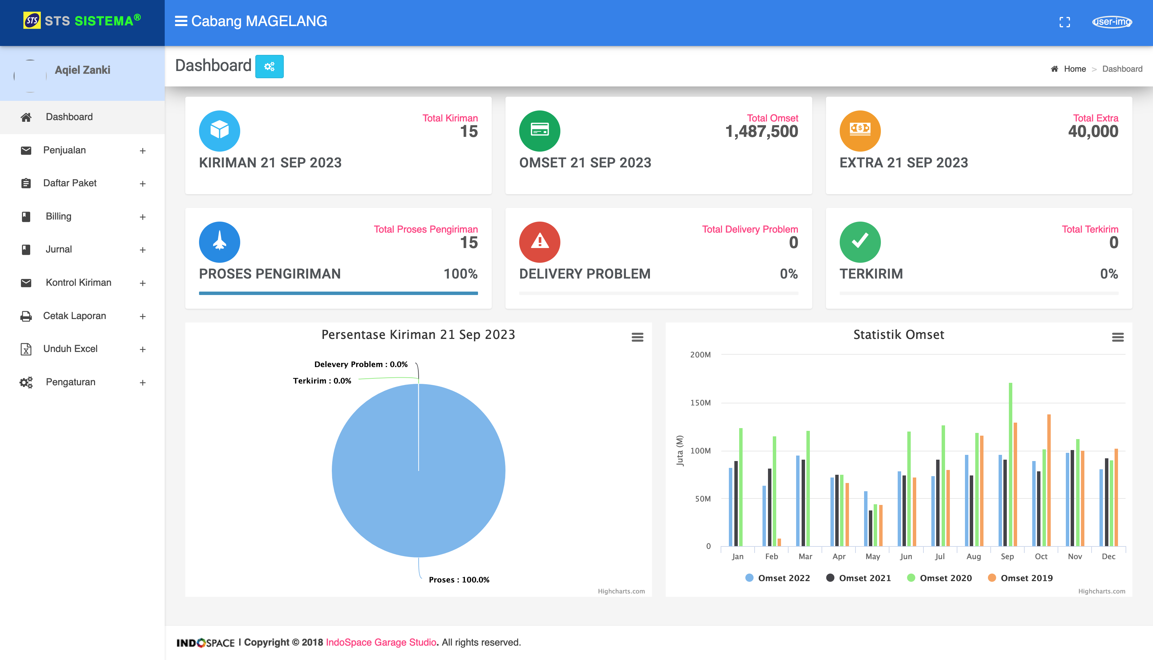Click the Dashboard house icon in sidebar
The width and height of the screenshot is (1153, 660).
point(26,117)
